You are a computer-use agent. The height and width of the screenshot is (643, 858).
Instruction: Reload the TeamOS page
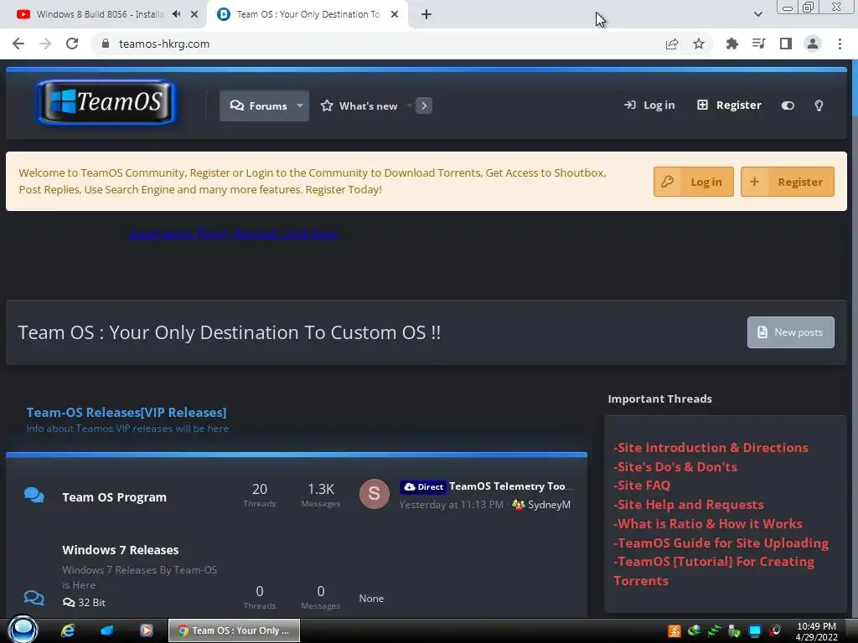(72, 44)
